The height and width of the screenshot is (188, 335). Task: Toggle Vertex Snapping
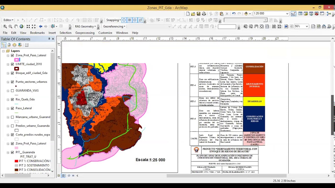(x=135, y=20)
